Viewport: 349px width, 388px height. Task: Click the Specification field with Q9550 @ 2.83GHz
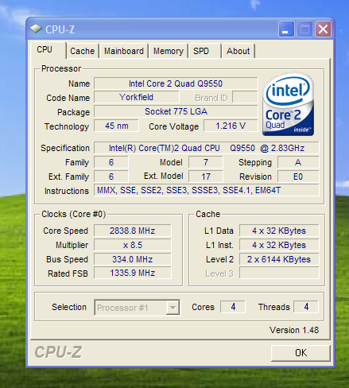(x=207, y=148)
